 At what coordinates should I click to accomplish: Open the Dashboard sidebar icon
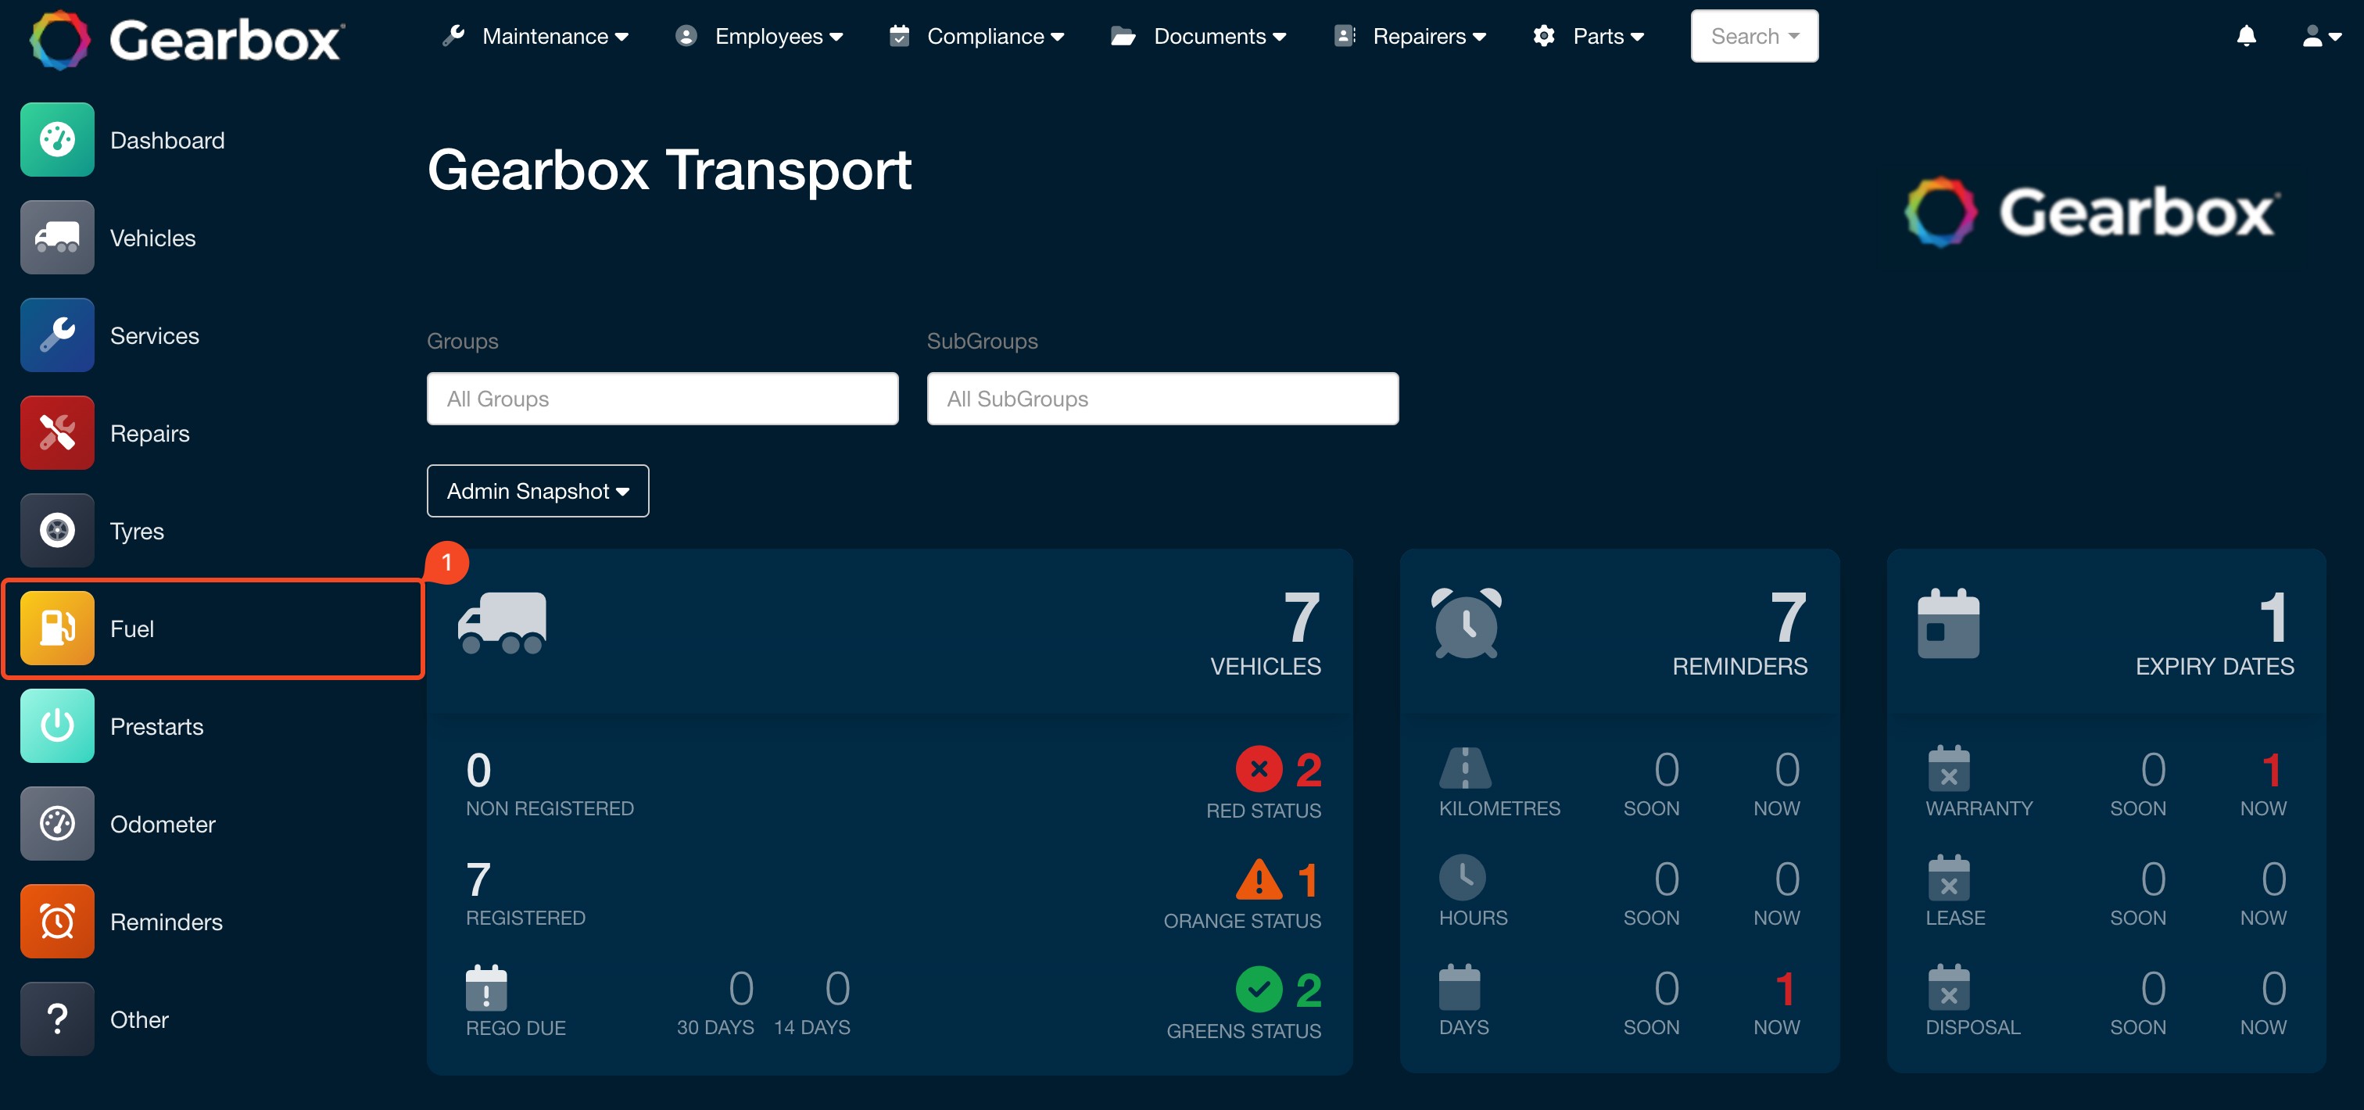coord(57,139)
